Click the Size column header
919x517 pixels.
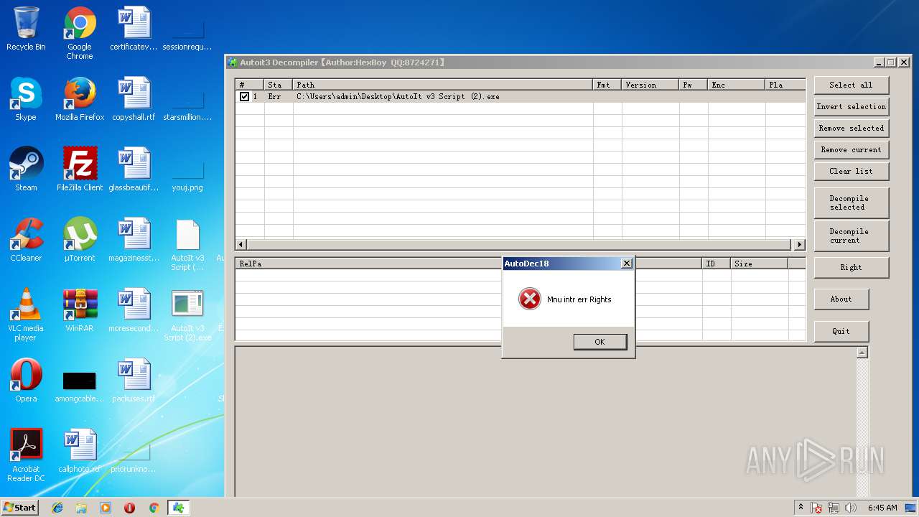tap(760, 264)
